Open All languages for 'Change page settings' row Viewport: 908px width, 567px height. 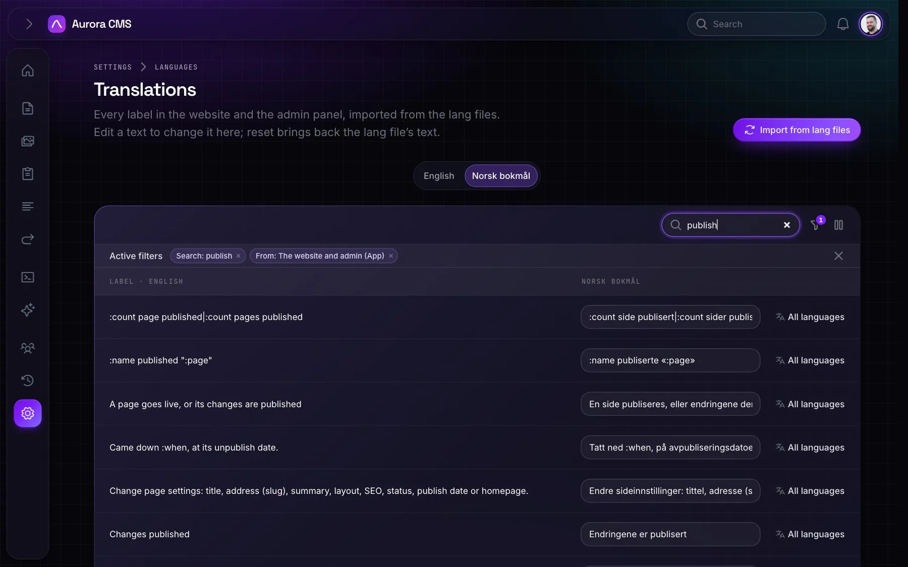coord(810,491)
